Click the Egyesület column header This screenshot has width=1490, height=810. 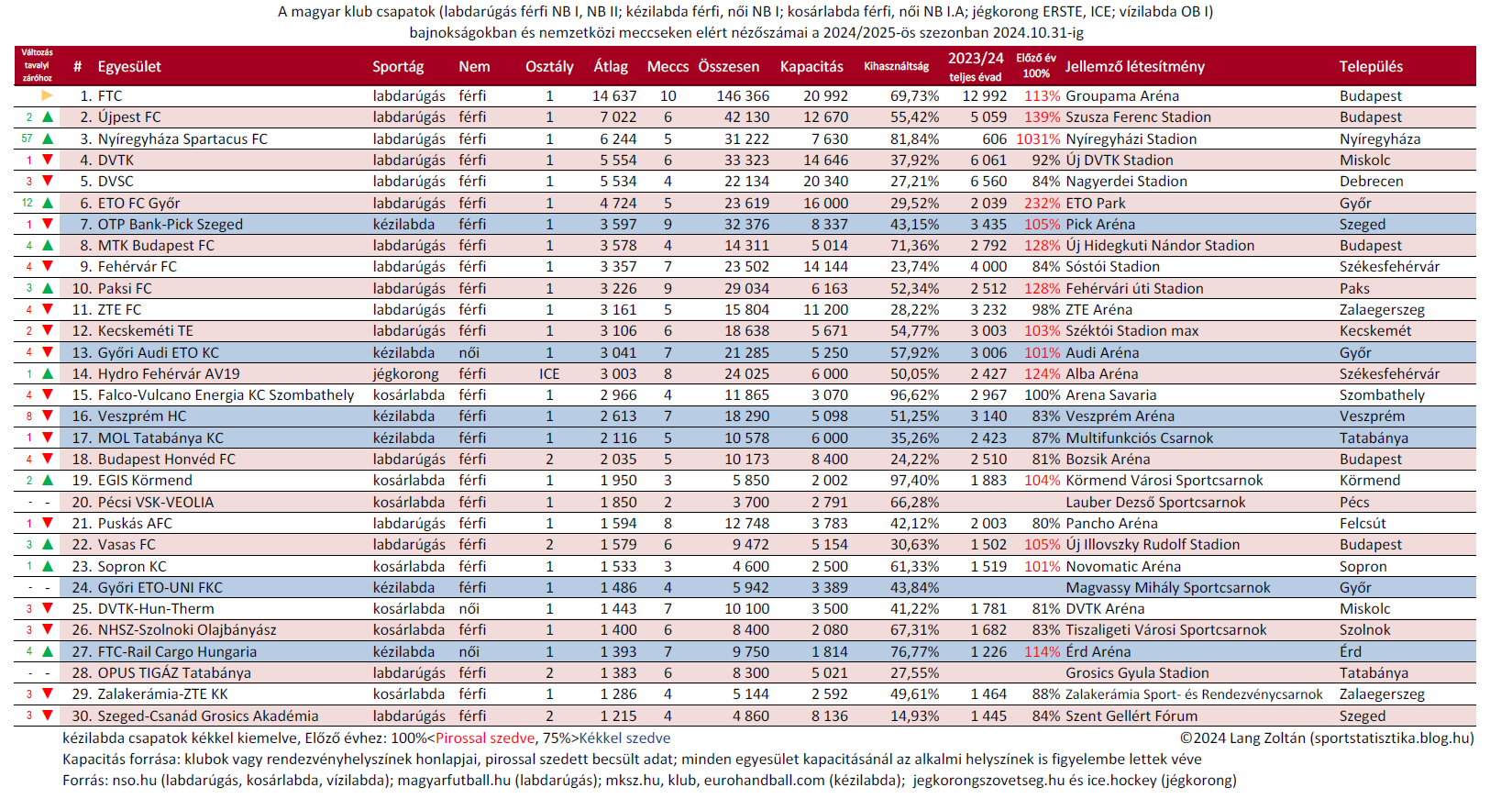tap(129, 66)
